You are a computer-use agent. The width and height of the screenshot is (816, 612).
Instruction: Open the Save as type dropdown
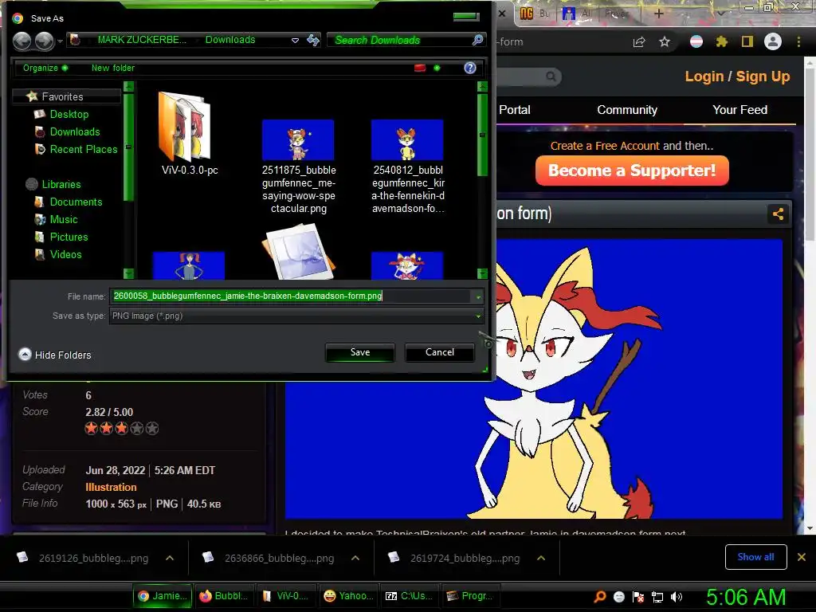point(478,316)
